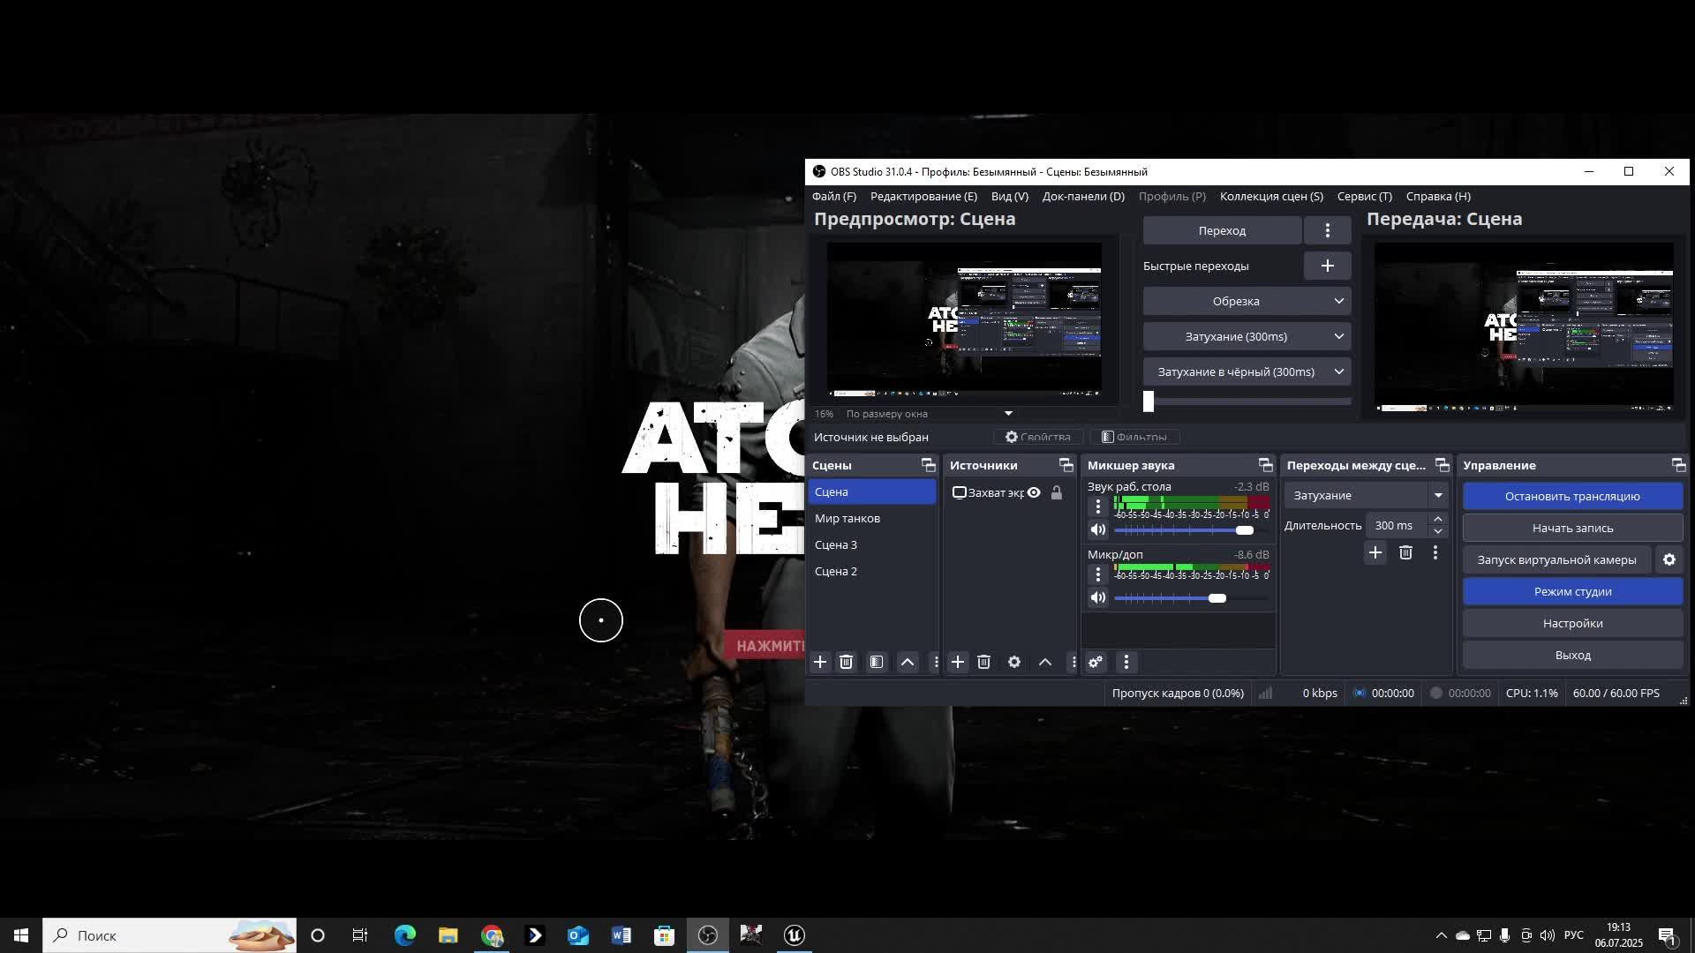Remove selected source with trash icon
Viewport: 1695px width, 953px height.
click(x=983, y=662)
